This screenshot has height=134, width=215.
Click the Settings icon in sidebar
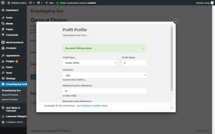[3, 78]
